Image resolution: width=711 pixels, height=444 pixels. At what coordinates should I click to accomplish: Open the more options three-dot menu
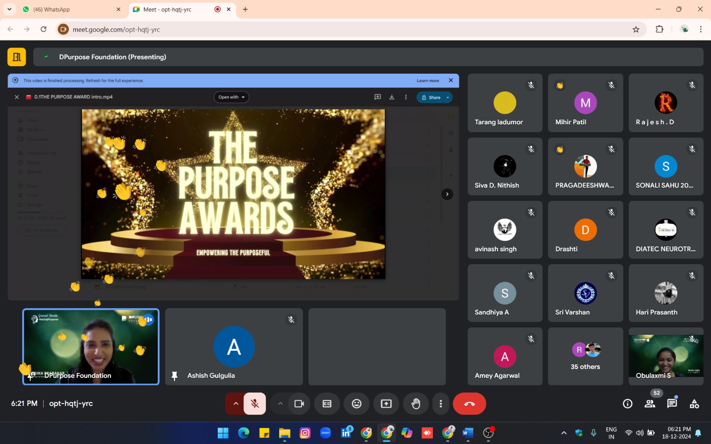click(x=440, y=404)
